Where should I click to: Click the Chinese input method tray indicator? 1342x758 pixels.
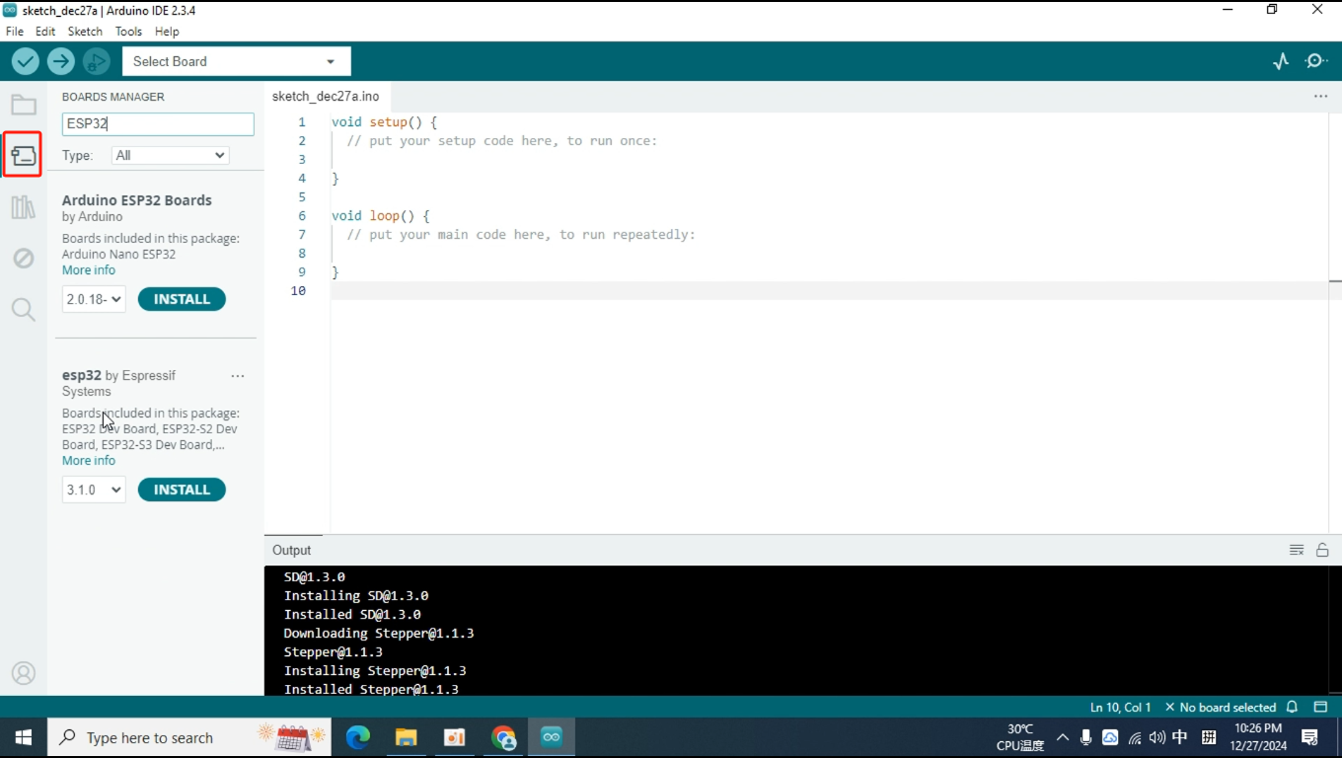point(1180,737)
